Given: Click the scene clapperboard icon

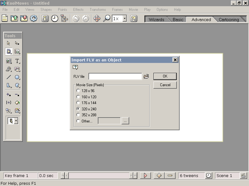Looking at the screenshot, I should (x=243, y=175).
